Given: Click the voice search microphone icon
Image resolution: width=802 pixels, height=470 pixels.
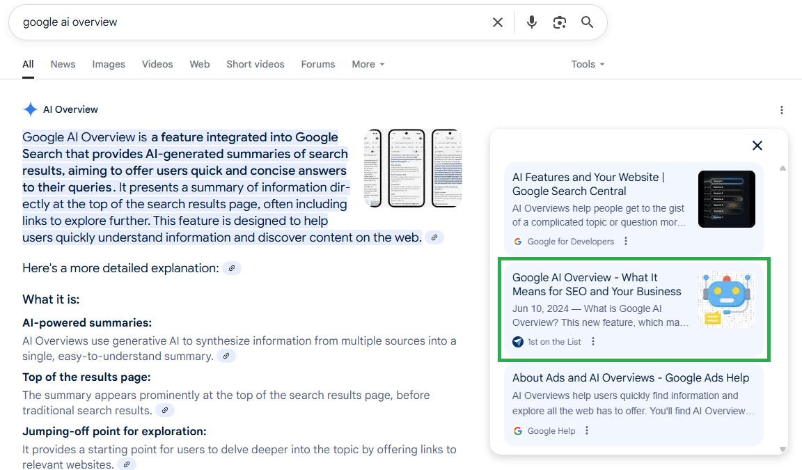Looking at the screenshot, I should point(531,22).
